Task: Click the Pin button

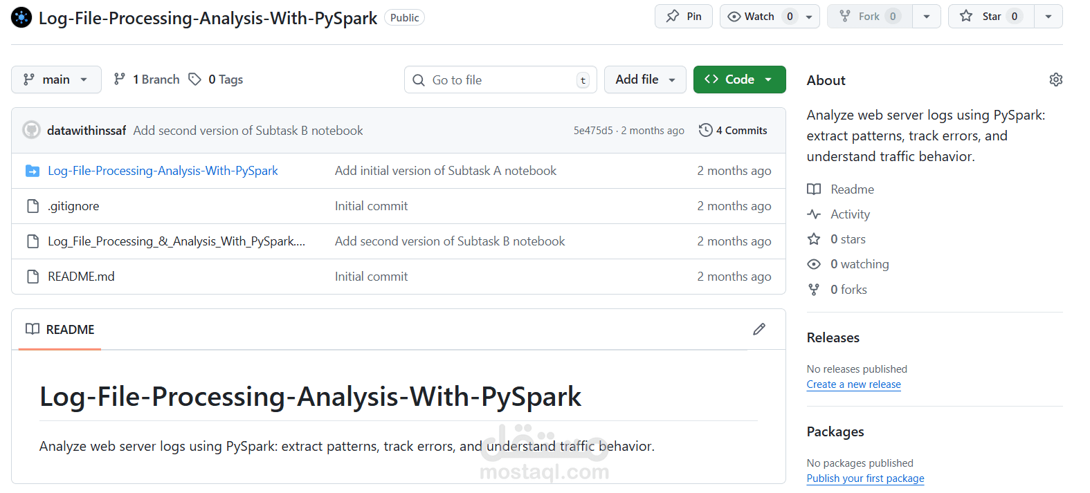Action: tap(684, 17)
